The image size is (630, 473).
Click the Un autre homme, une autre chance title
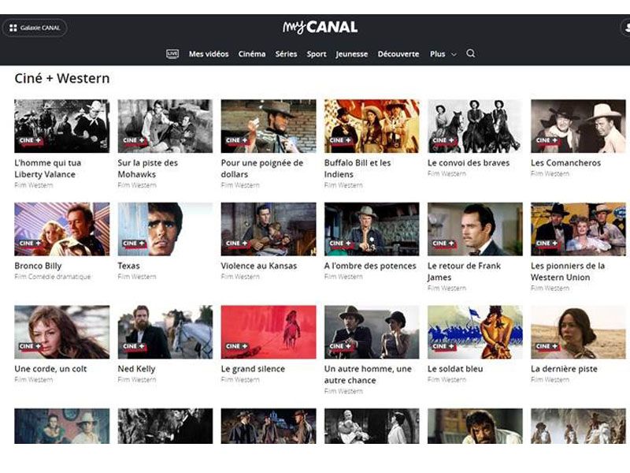pos(368,374)
